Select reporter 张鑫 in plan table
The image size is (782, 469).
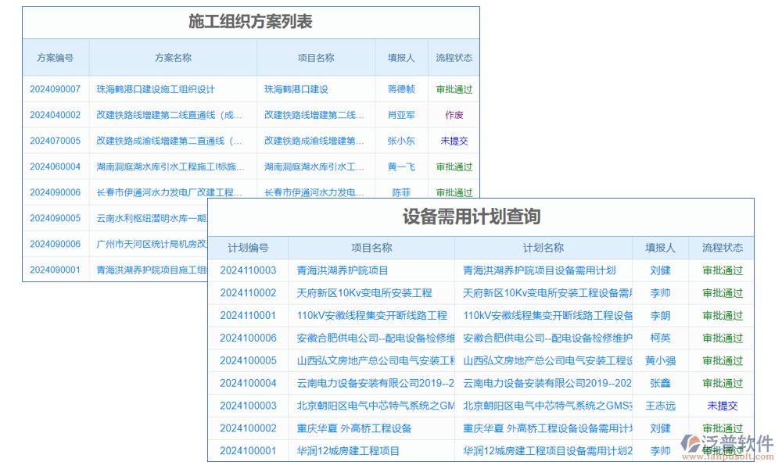tap(660, 383)
